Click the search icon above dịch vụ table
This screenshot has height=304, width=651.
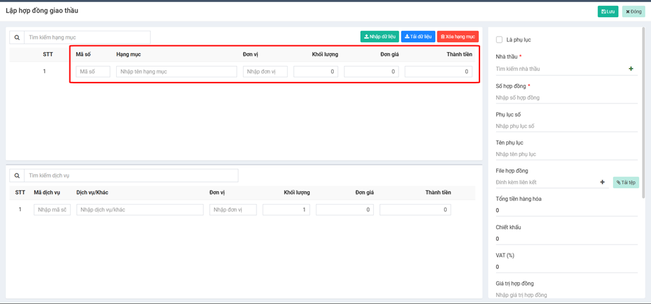[17, 175]
